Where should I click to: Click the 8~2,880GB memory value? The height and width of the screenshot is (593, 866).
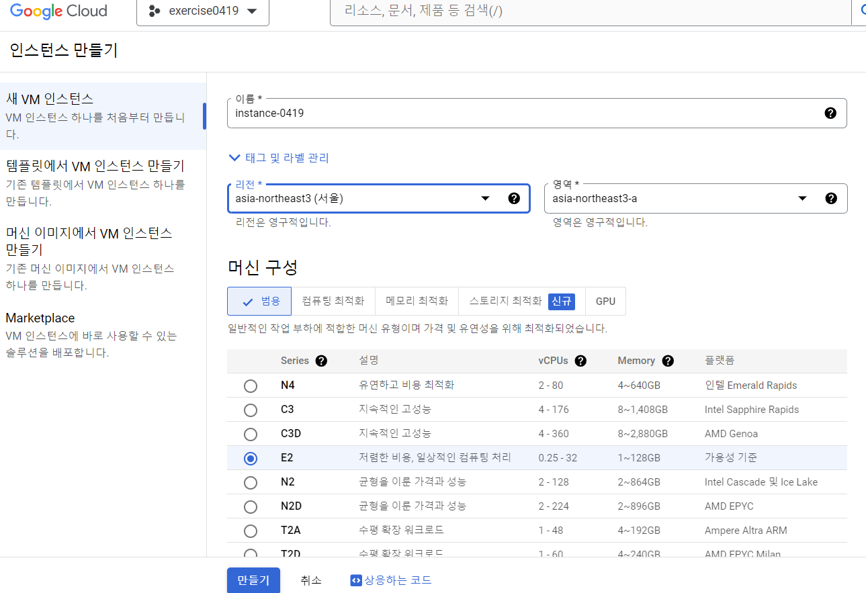click(643, 434)
